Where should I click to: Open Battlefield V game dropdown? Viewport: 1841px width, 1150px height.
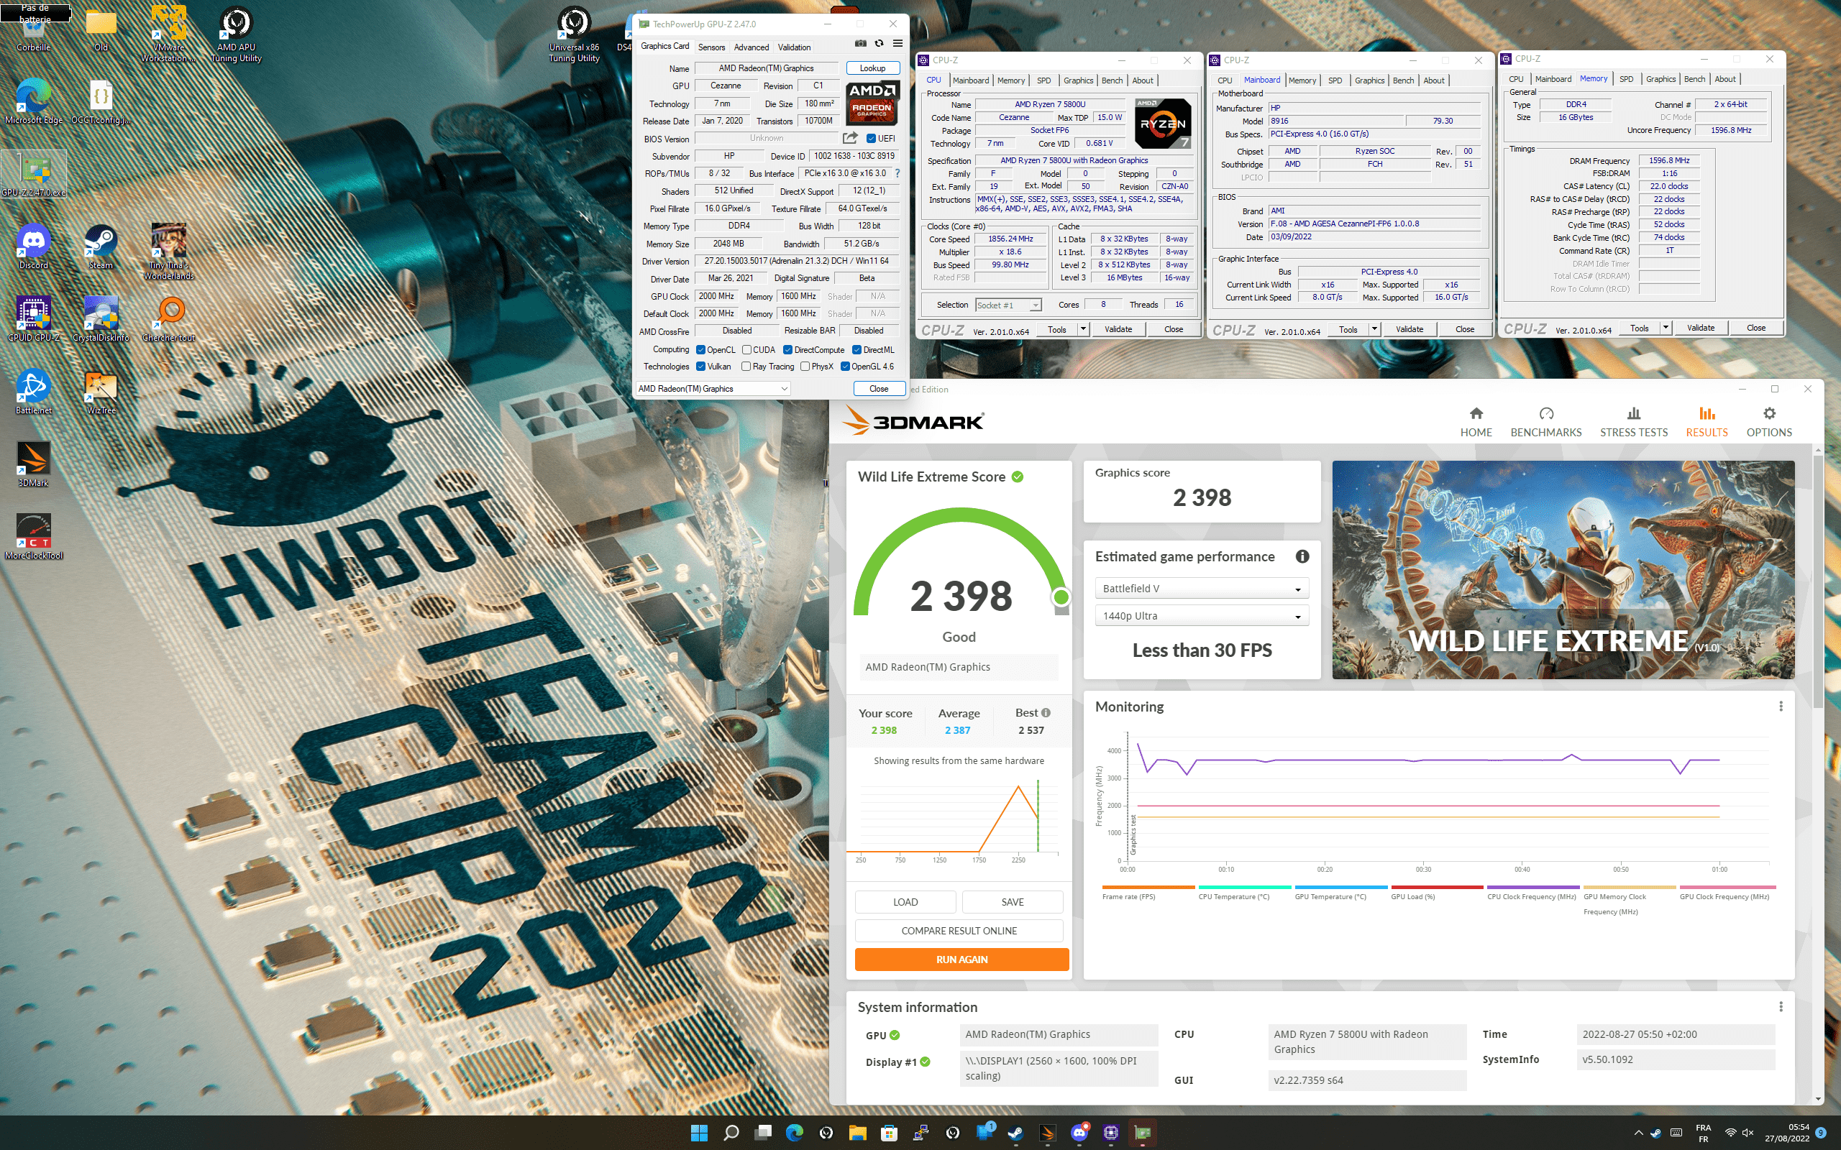pyautogui.click(x=1202, y=589)
